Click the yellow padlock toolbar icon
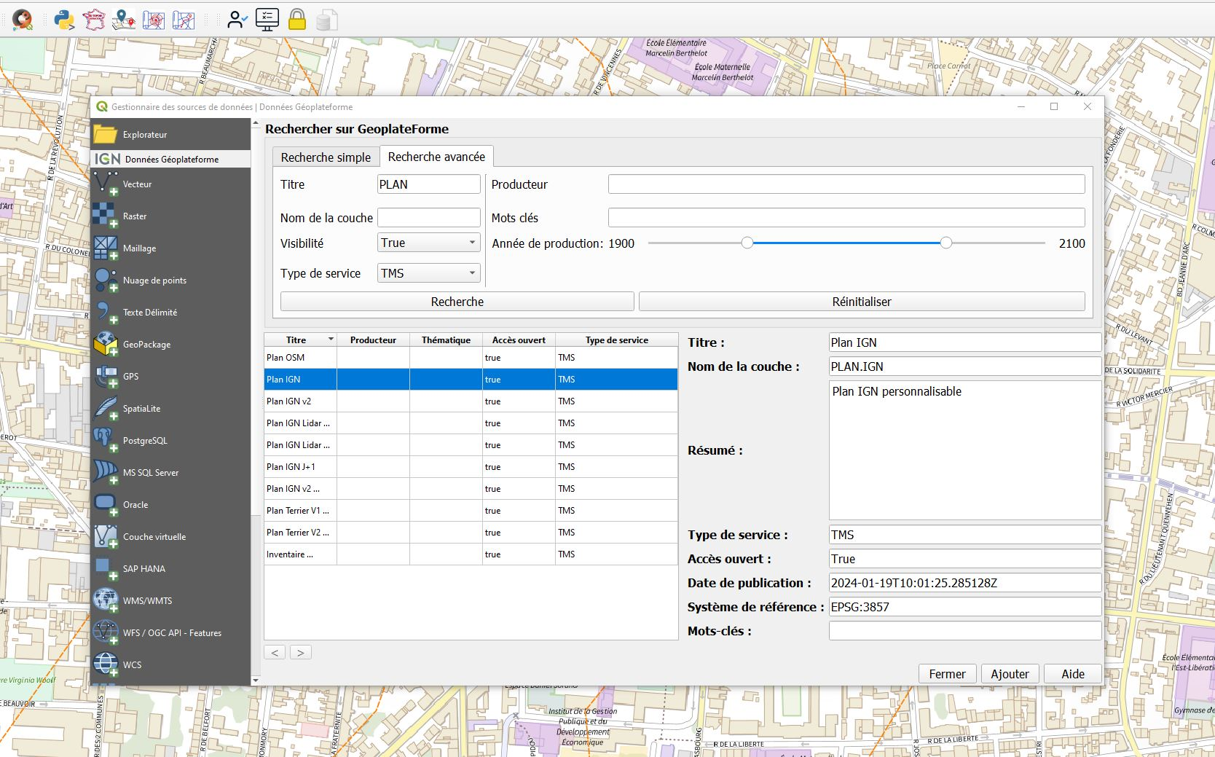 point(297,20)
